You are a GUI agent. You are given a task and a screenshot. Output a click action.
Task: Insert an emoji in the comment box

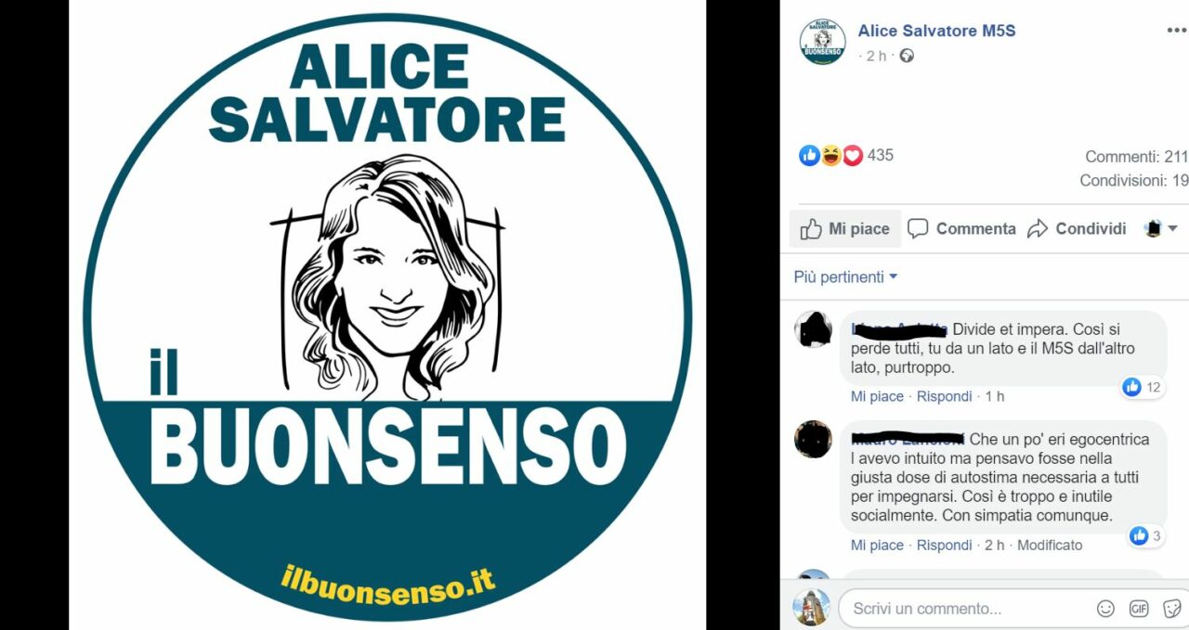pos(1105,609)
